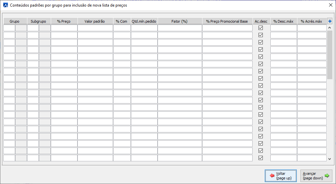This screenshot has width=336, height=184.
Task: Click the Valor padrão column header
Action: coord(95,21)
